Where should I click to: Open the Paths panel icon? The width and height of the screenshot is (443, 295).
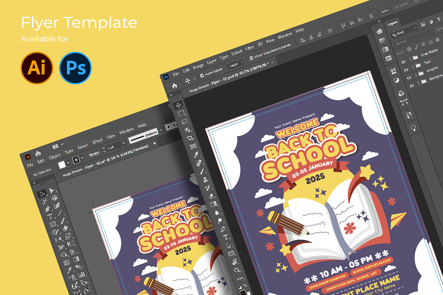point(403,102)
